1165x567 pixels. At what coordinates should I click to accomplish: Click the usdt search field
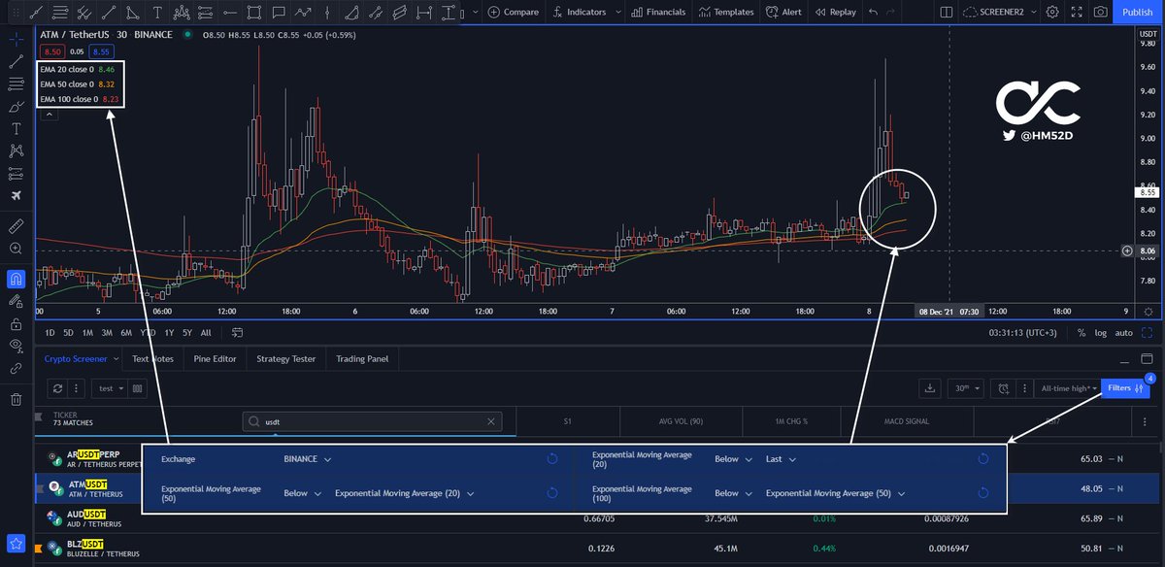pos(374,421)
